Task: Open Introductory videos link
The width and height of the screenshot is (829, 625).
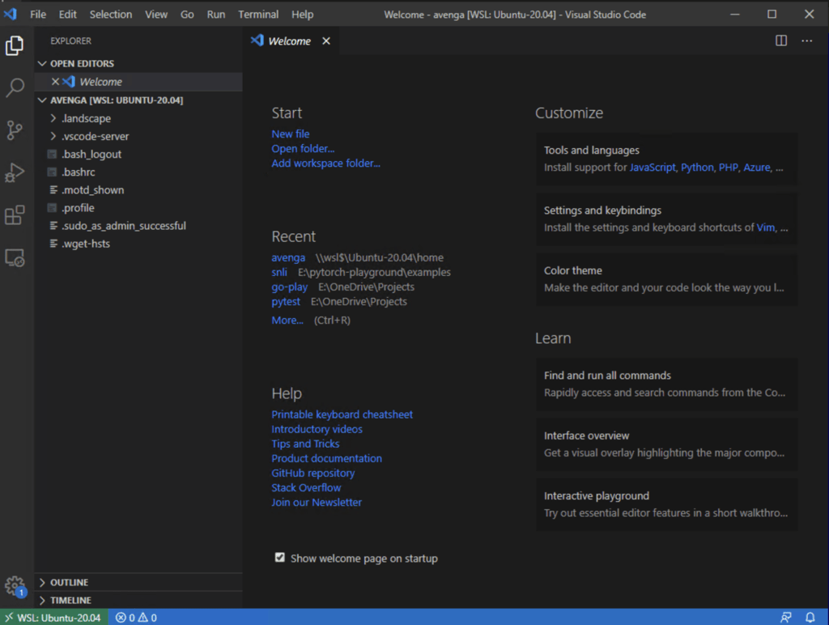Action: pos(317,429)
